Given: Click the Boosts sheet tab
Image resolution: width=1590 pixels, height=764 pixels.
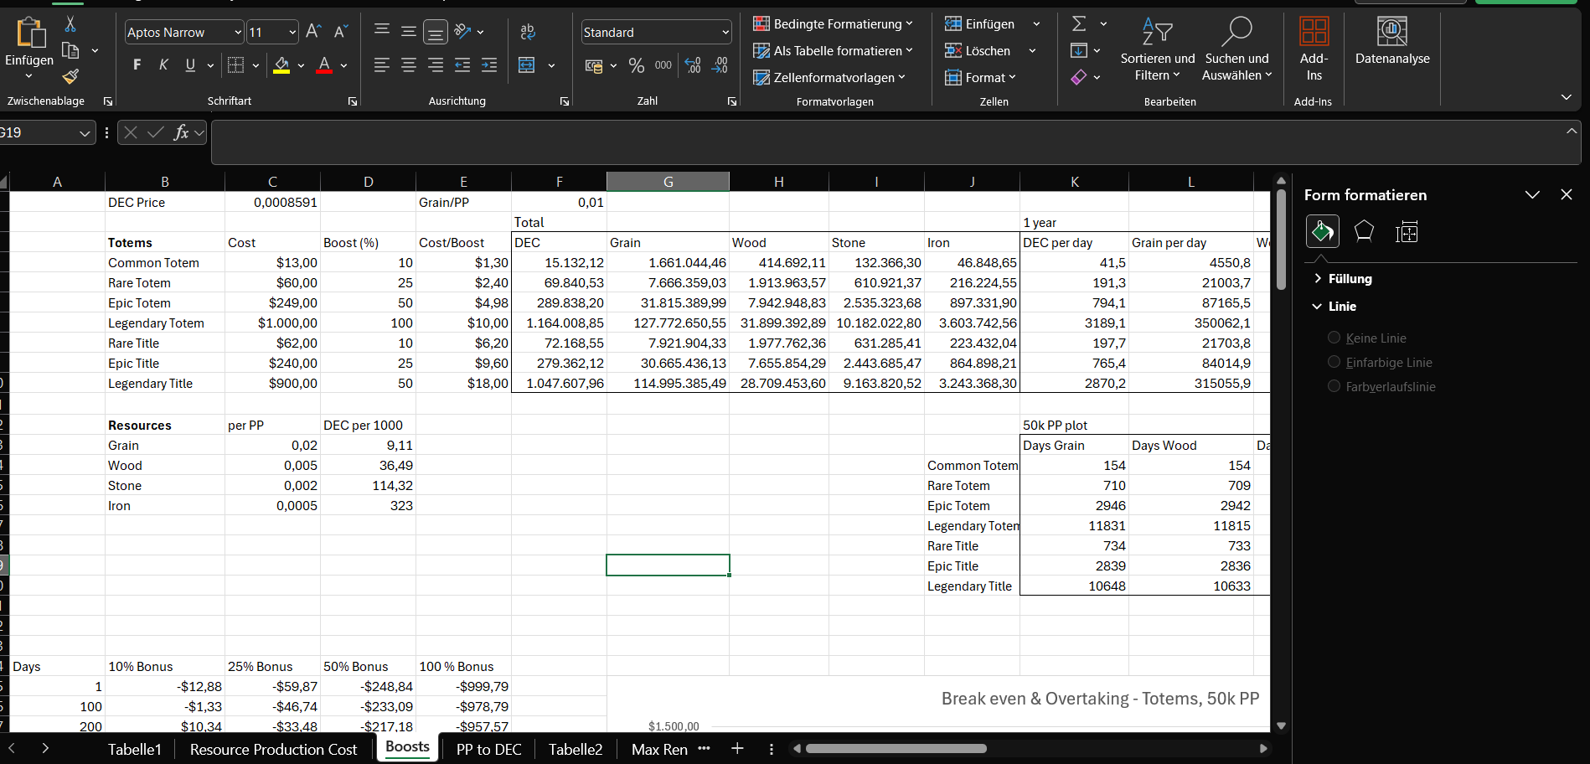Looking at the screenshot, I should pos(407,747).
